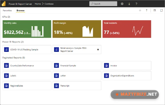Image resolution: width=165 pixels, height=105 pixels.
Task: Click the Total incidents line chart graphic
Action: pos(138,31)
